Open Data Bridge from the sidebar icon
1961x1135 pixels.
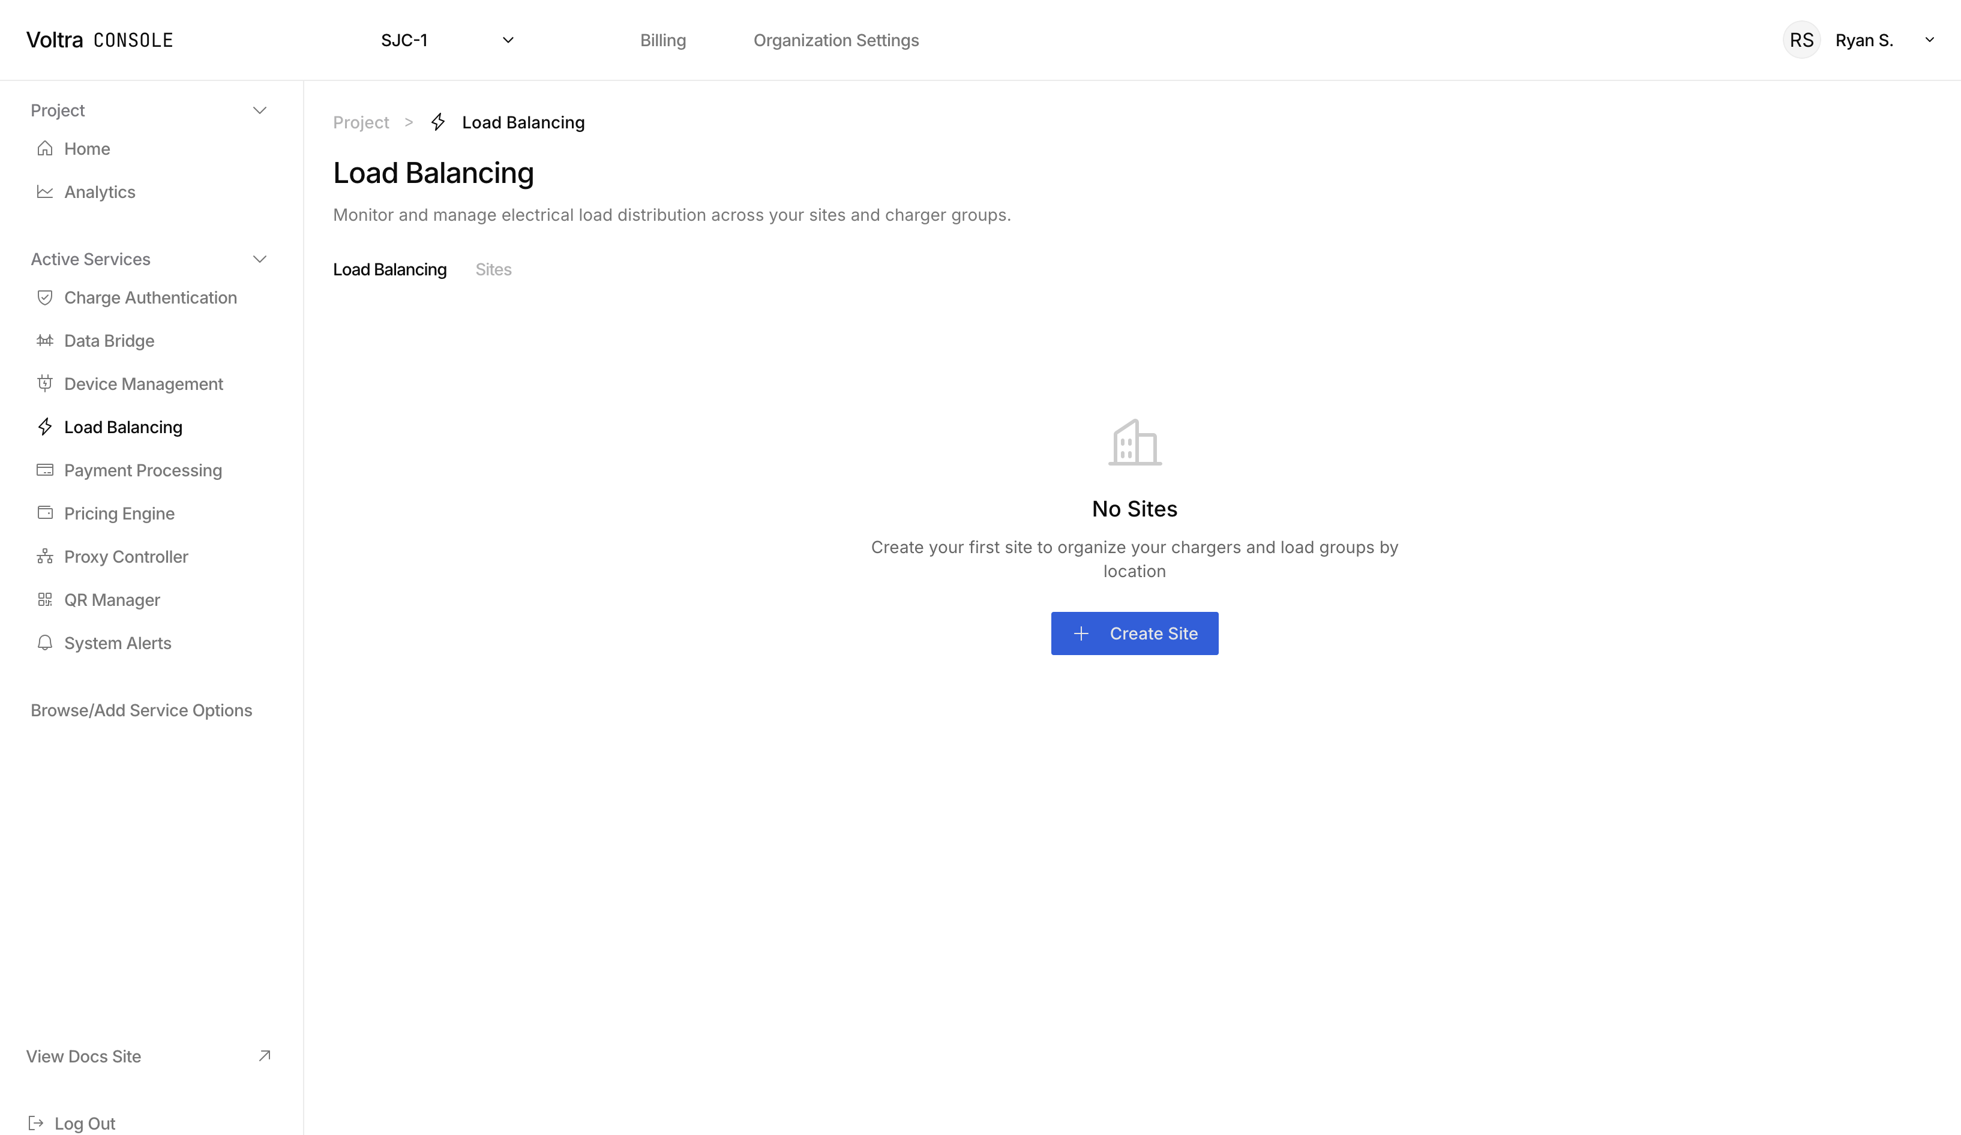coord(44,340)
